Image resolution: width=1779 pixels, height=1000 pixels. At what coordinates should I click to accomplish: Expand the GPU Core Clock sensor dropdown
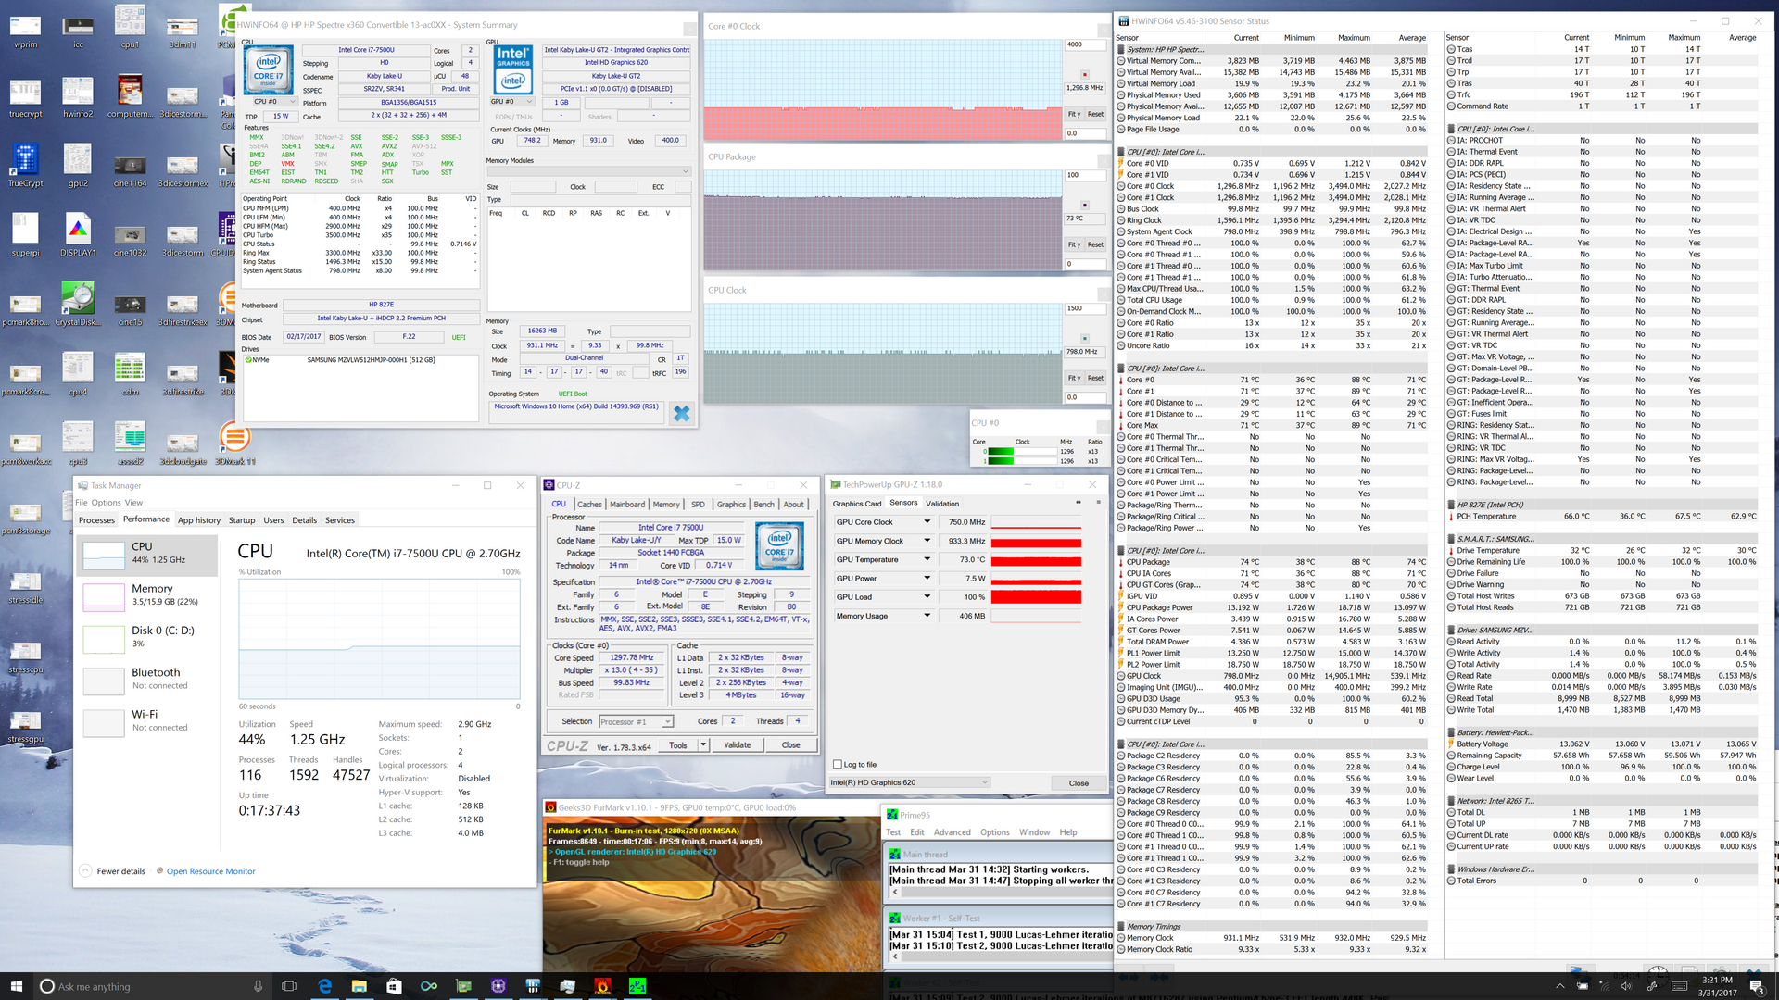coord(927,522)
